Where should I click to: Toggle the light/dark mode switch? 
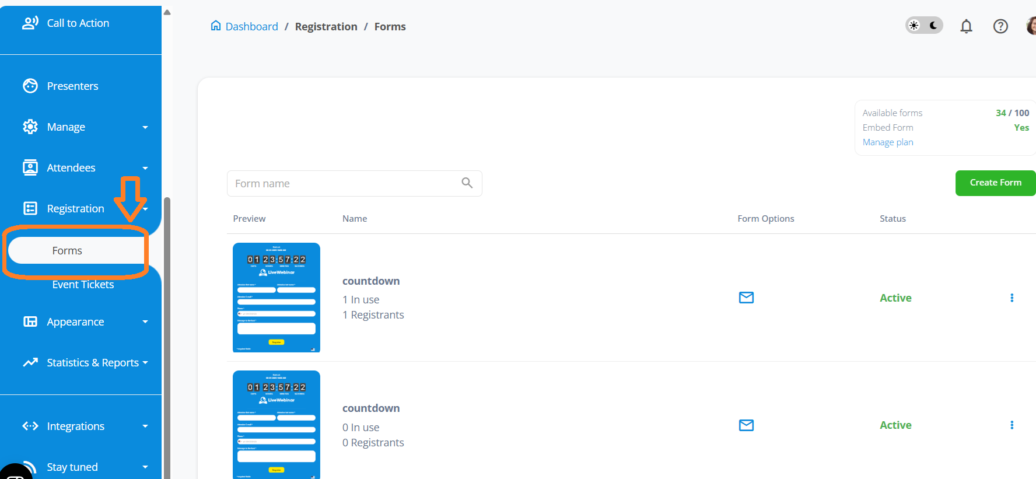tap(924, 26)
